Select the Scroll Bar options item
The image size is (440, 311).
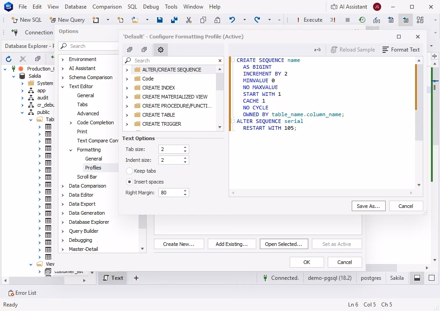tap(87, 177)
